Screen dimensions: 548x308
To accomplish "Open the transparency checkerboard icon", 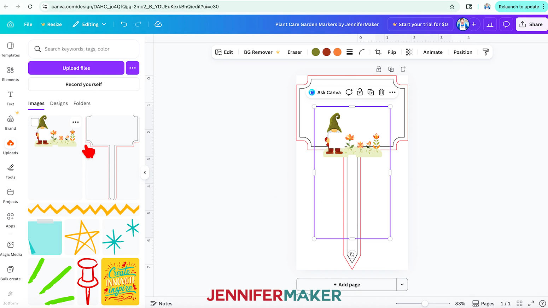I will pyautogui.click(x=409, y=52).
